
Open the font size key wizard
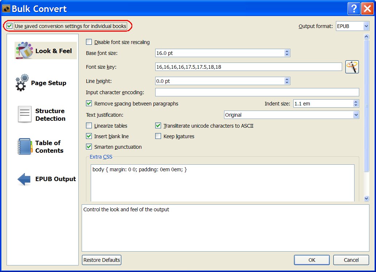352,67
